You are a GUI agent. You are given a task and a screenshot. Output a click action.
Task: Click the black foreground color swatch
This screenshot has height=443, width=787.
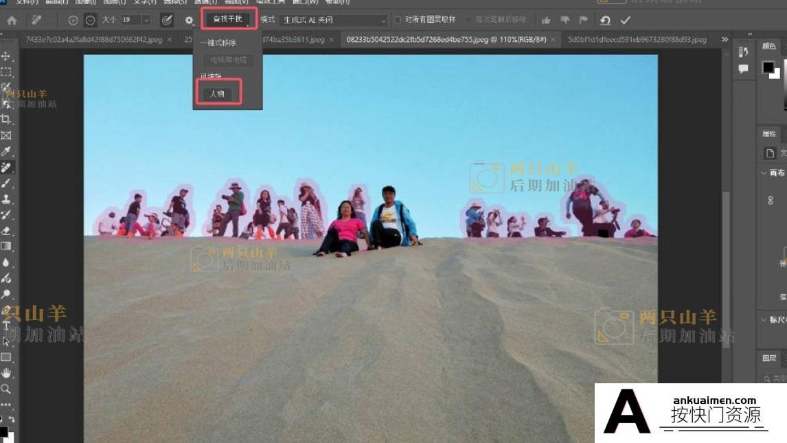[x=768, y=67]
